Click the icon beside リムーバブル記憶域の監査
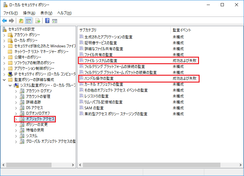244x176 pixels. coord(81,102)
